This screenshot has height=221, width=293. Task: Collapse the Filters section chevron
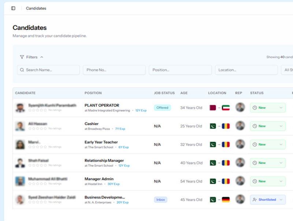click(42, 57)
